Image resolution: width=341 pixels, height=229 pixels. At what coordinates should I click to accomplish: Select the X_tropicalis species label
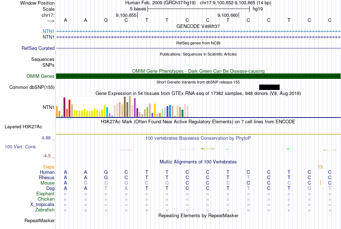pyautogui.click(x=42, y=205)
